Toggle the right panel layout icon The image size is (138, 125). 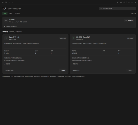click(x=124, y=2)
